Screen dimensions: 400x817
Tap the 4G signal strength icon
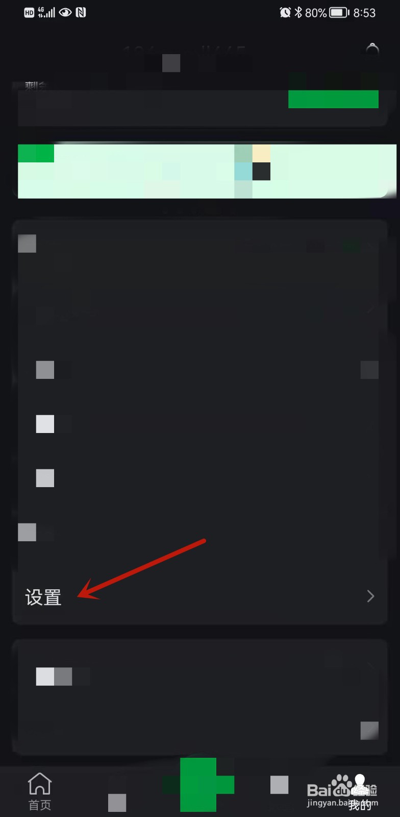tap(46, 13)
